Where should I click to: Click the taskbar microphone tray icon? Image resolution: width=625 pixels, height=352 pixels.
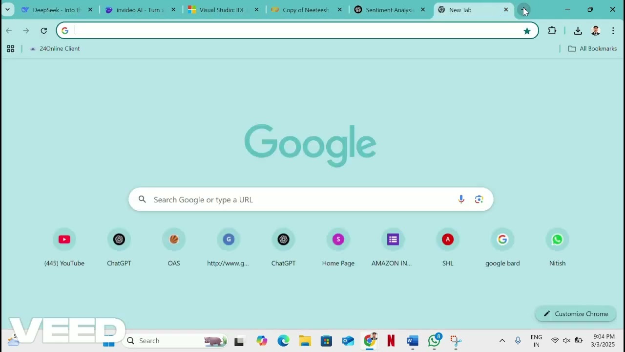click(x=518, y=341)
